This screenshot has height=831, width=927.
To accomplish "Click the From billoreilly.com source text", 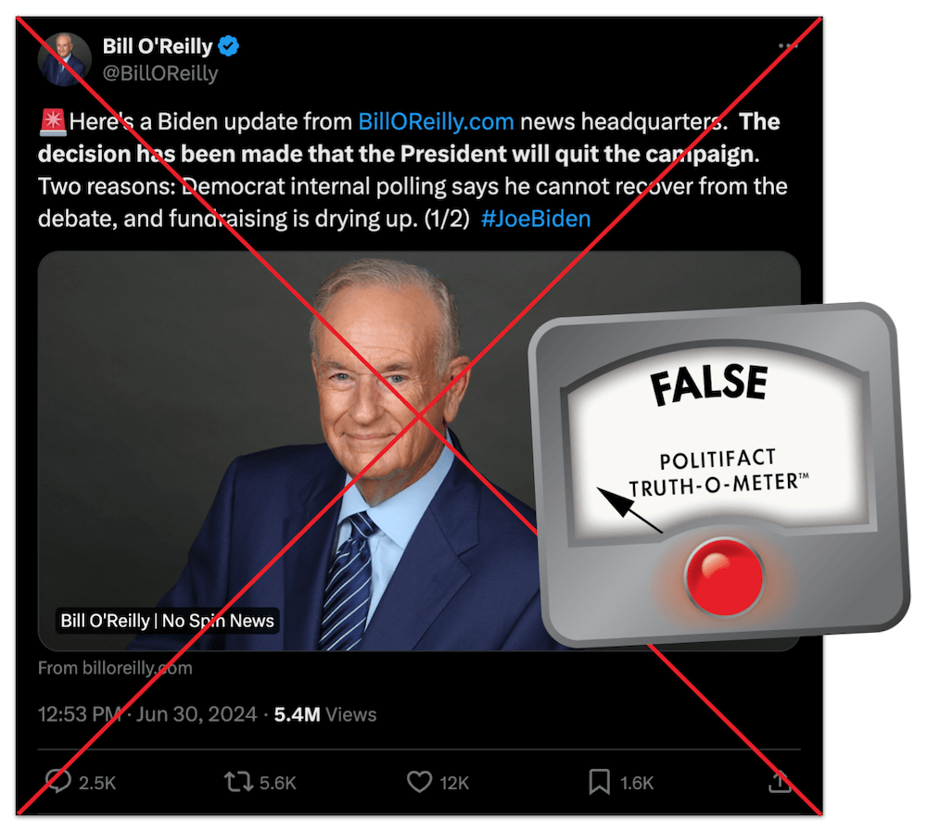I will click(115, 669).
